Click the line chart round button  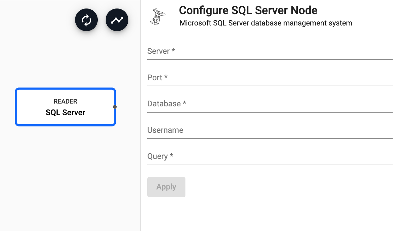pyautogui.click(x=117, y=20)
